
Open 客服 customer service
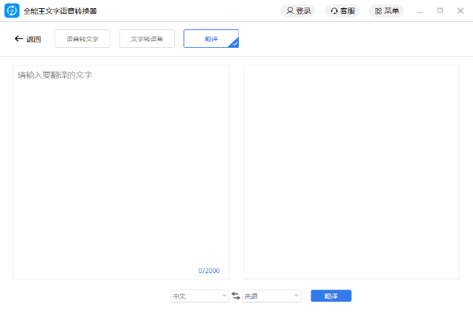tap(343, 11)
